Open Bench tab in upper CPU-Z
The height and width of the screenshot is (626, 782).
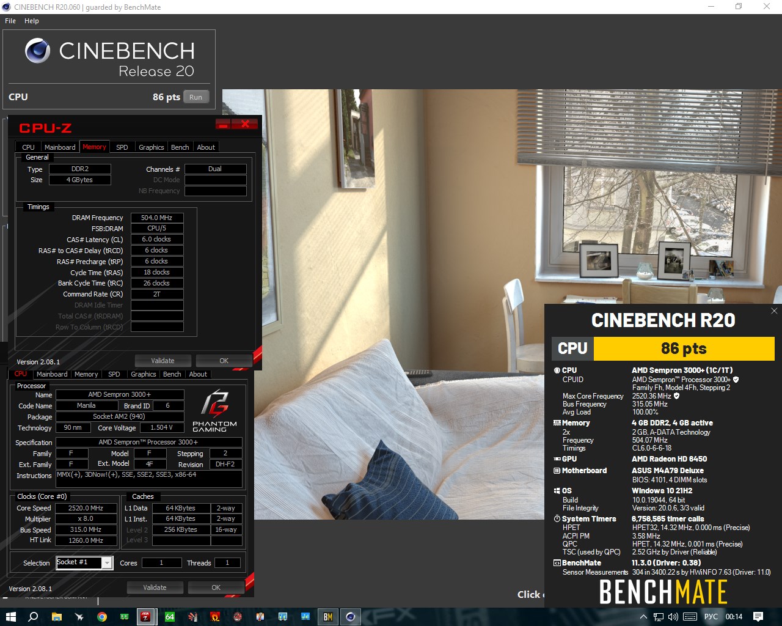180,147
